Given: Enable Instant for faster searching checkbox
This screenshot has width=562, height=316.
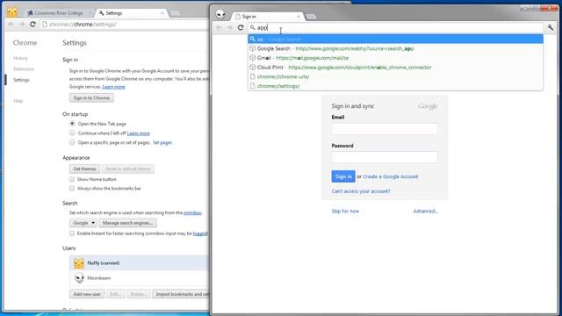Looking at the screenshot, I should 72,233.
